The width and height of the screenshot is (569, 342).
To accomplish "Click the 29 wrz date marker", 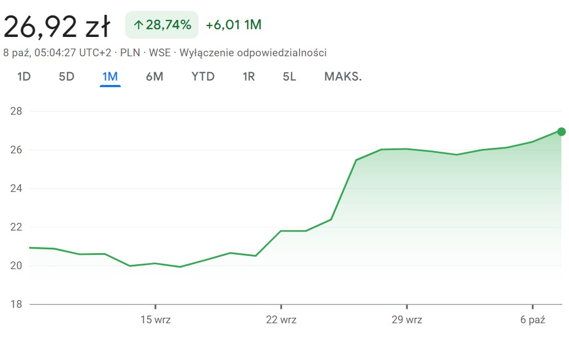I will pos(407,320).
